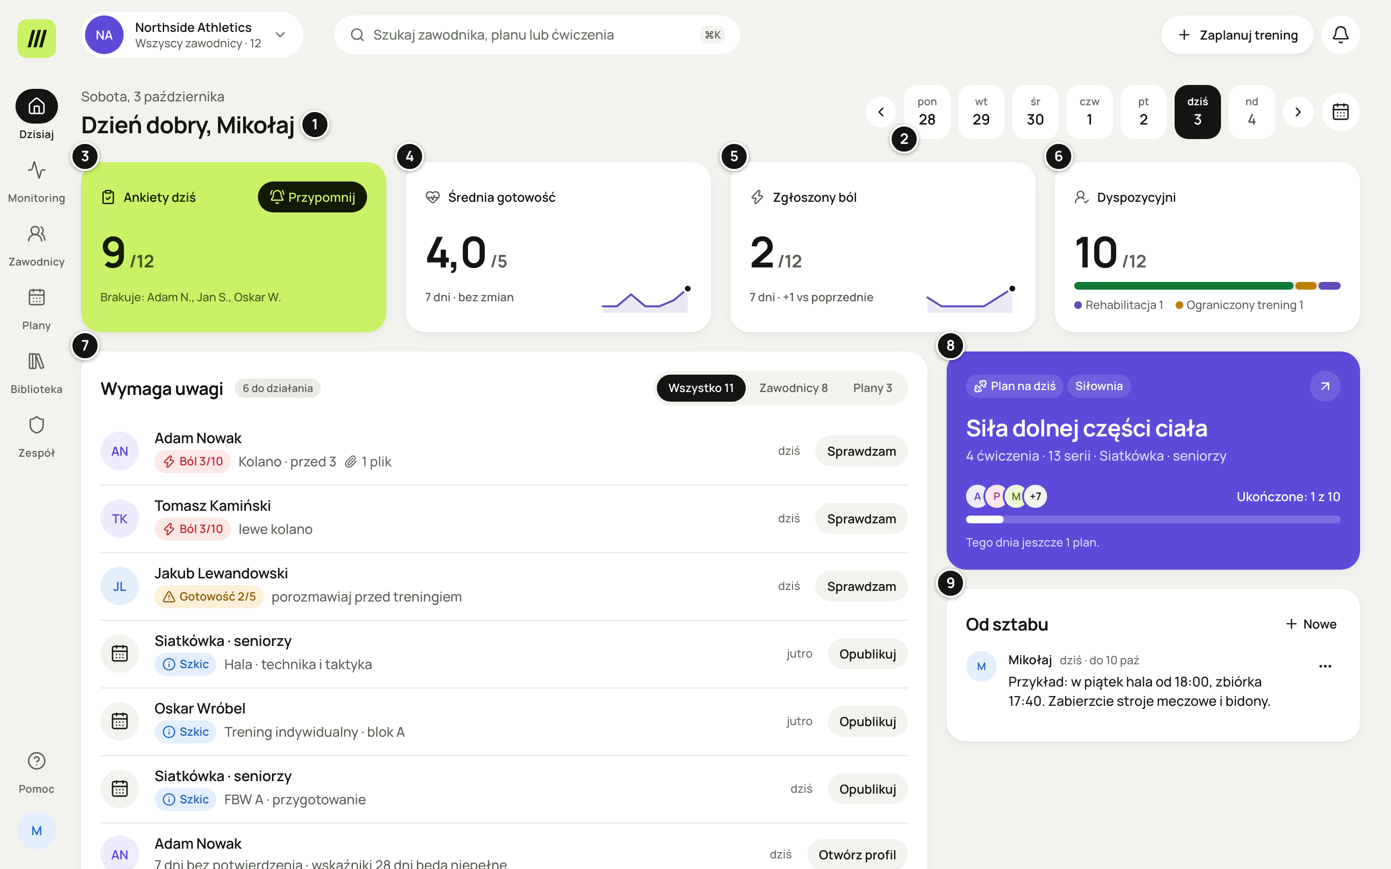Click the Przypomnij reminder button

312,197
